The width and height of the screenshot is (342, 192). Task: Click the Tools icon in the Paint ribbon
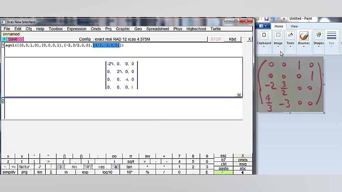290,35
